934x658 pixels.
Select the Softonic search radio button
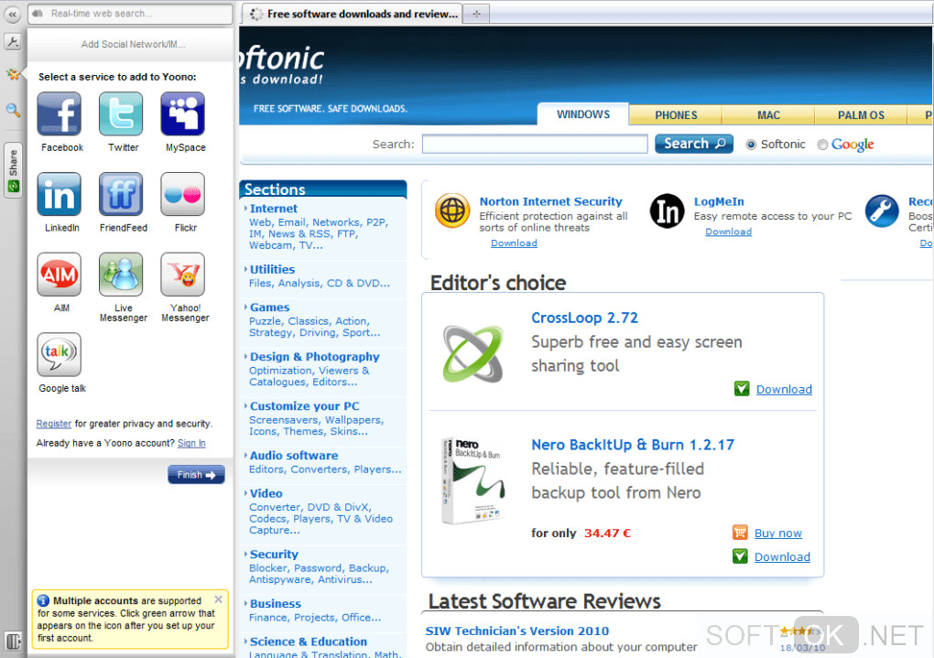(x=751, y=145)
